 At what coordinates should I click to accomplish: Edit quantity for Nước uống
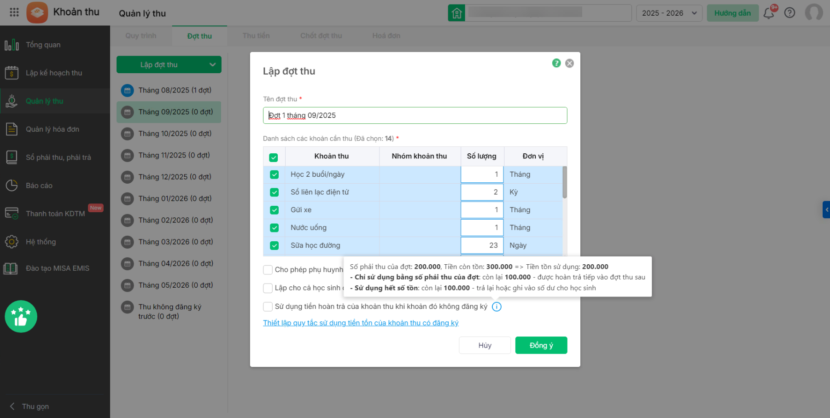pos(482,228)
